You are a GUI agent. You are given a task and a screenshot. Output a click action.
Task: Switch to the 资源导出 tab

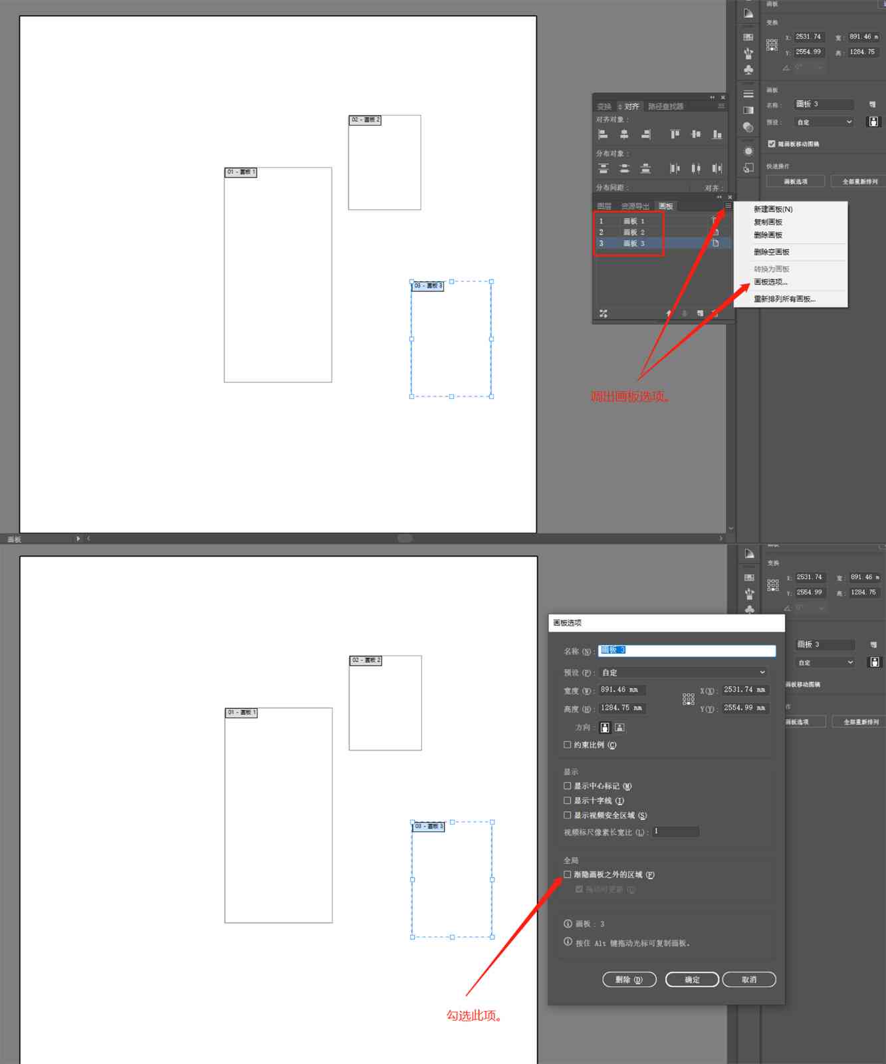coord(635,206)
